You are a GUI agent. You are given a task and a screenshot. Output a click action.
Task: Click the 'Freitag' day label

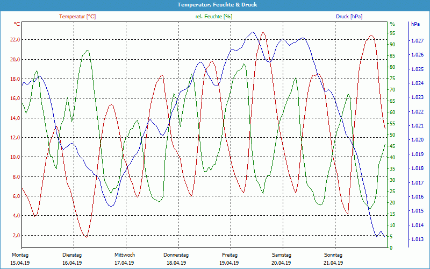click(230, 255)
